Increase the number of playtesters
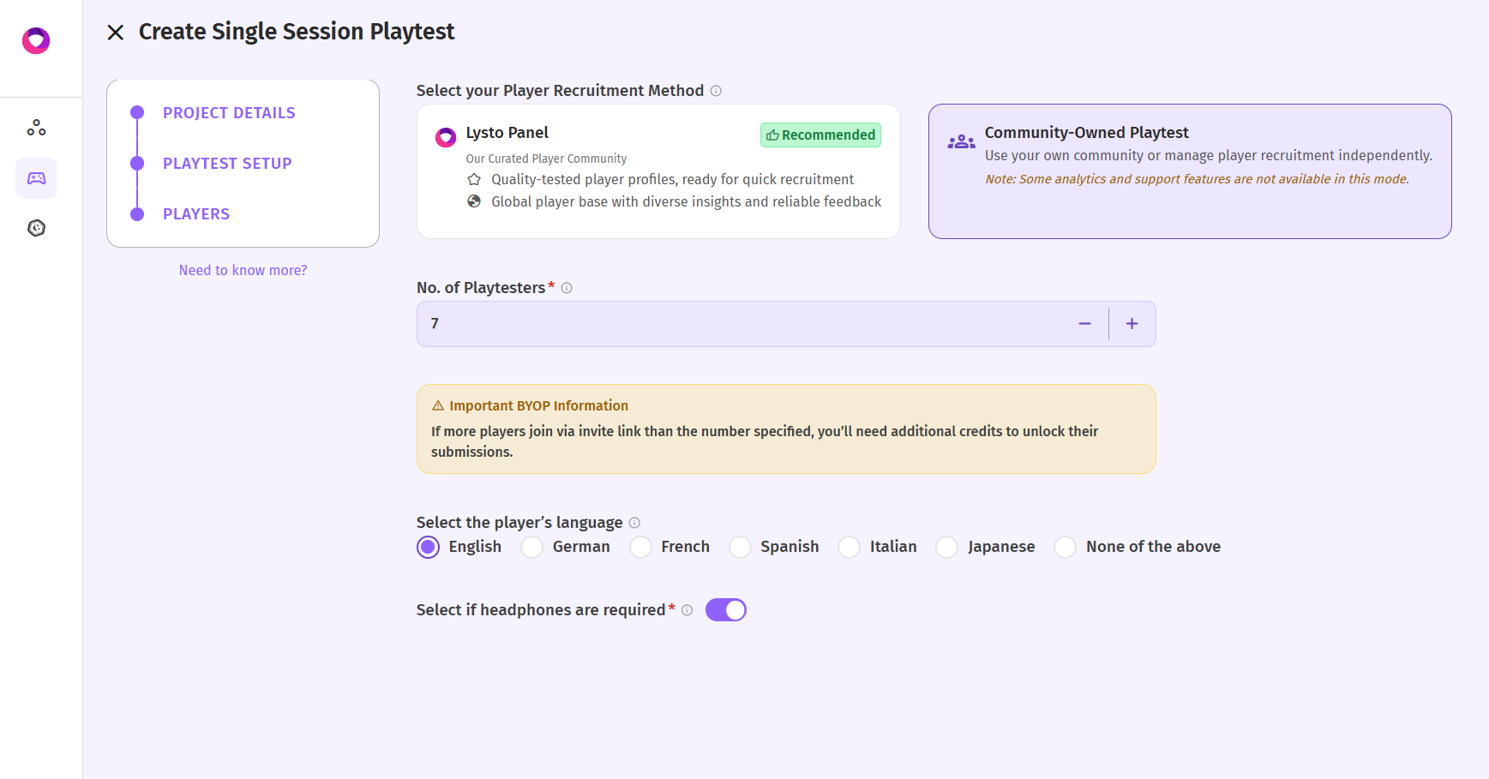 click(x=1132, y=324)
